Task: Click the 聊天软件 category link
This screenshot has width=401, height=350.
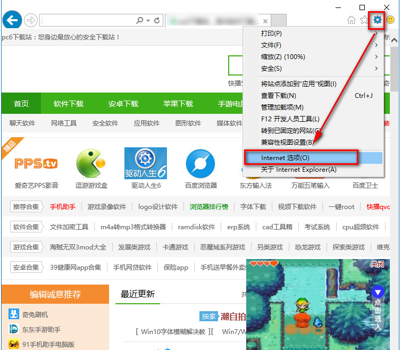Action: [x=22, y=123]
